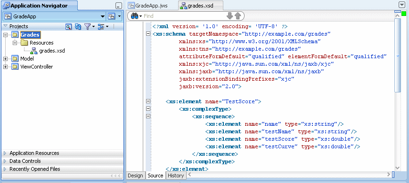
Task: Collapse the Resources folder node
Action: point(15,43)
